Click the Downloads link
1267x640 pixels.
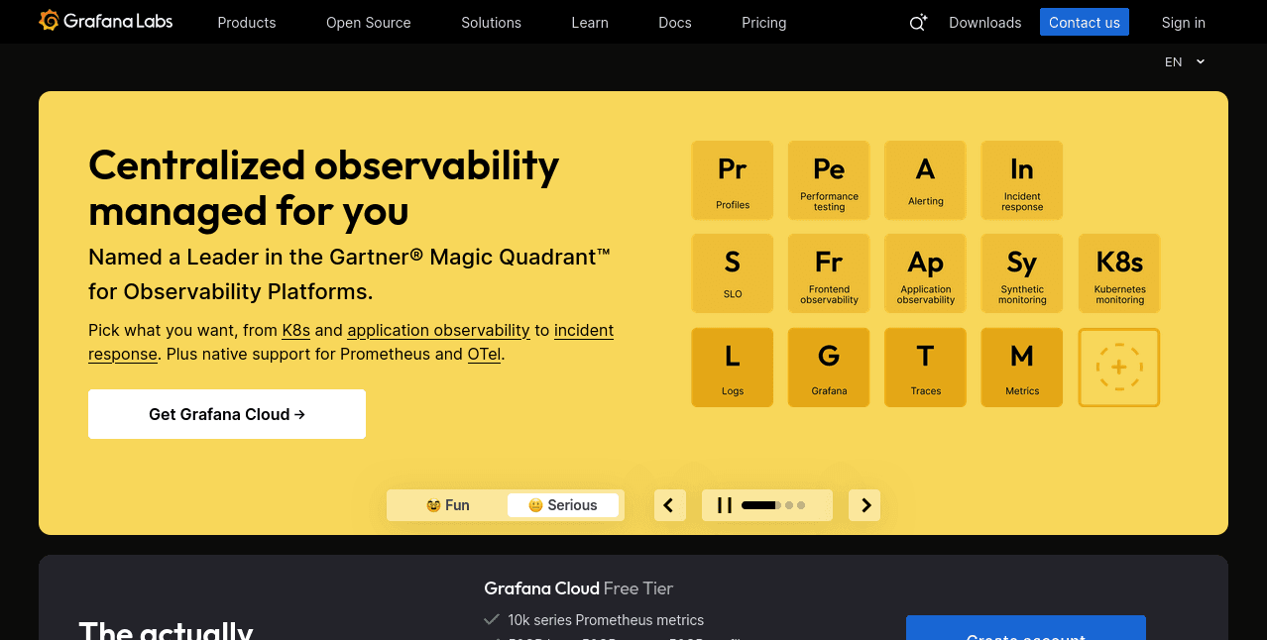click(x=984, y=22)
